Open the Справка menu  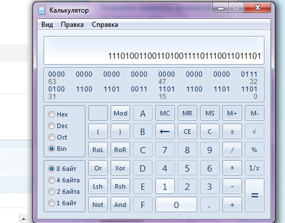[105, 25]
